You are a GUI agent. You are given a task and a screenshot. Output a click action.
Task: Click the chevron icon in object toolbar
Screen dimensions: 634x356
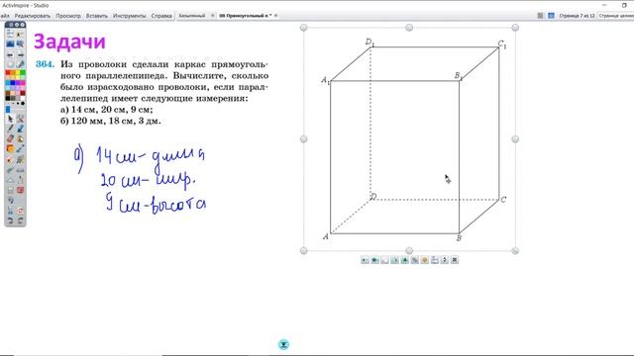point(445,260)
